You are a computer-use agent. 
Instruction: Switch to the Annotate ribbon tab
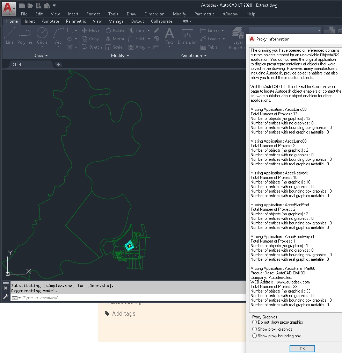pos(50,21)
